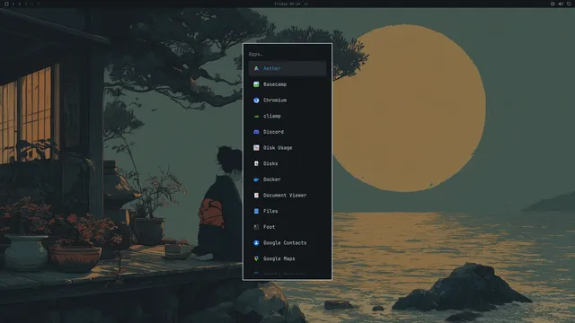The height and width of the screenshot is (323, 575).
Task: Open the Friday clock in top bar
Action: click(287, 4)
